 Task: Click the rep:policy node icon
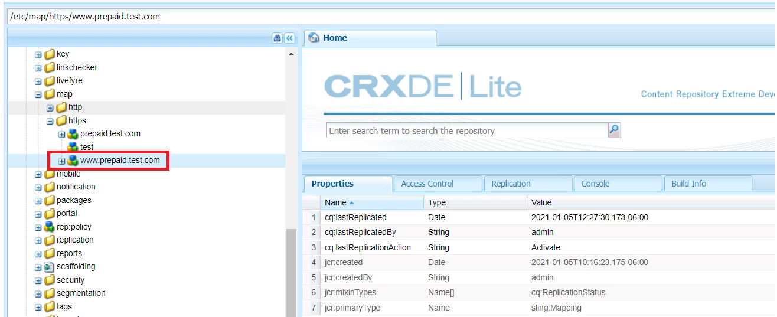(50, 227)
